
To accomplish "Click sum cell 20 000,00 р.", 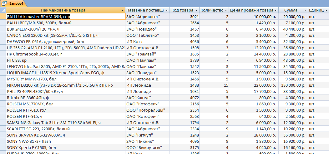I will coord(293,17).
